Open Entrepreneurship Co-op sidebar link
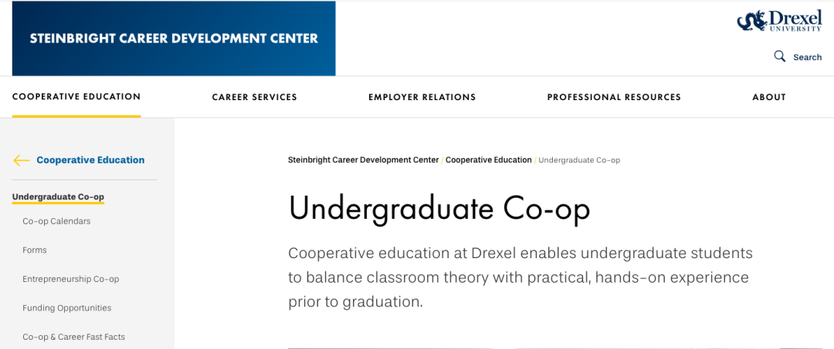Image resolution: width=834 pixels, height=349 pixels. tap(71, 279)
